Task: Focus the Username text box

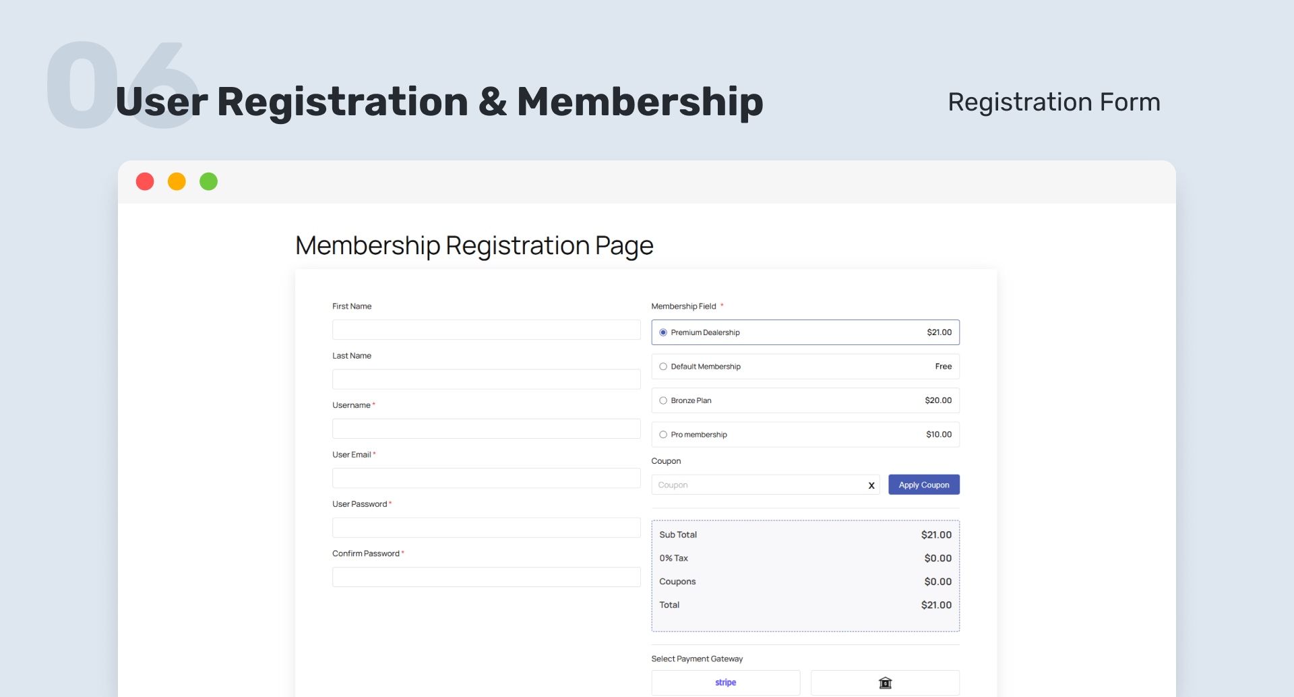Action: point(486,429)
